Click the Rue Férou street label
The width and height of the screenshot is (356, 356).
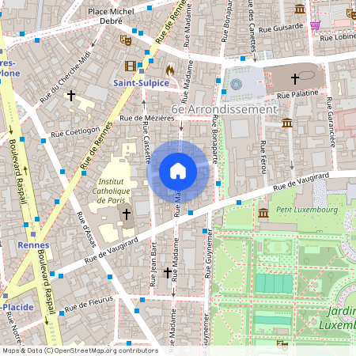[263, 157]
